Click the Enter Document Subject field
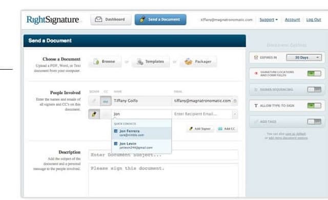 click(x=163, y=155)
